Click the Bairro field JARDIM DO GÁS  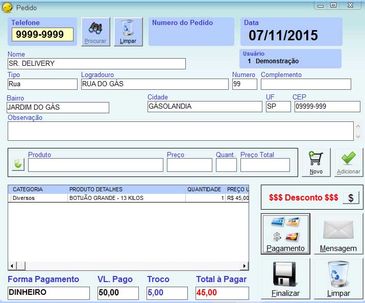click(x=58, y=108)
